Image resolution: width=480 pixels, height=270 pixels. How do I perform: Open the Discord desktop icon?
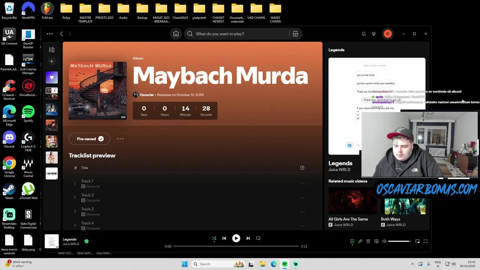[x=9, y=140]
